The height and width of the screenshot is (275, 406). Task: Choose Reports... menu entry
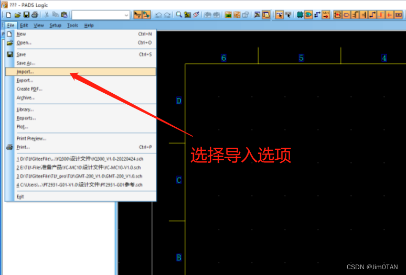[81, 118]
